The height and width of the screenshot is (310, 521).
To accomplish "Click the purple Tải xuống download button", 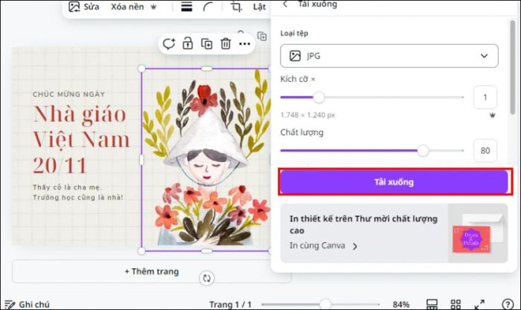I will pyautogui.click(x=394, y=182).
